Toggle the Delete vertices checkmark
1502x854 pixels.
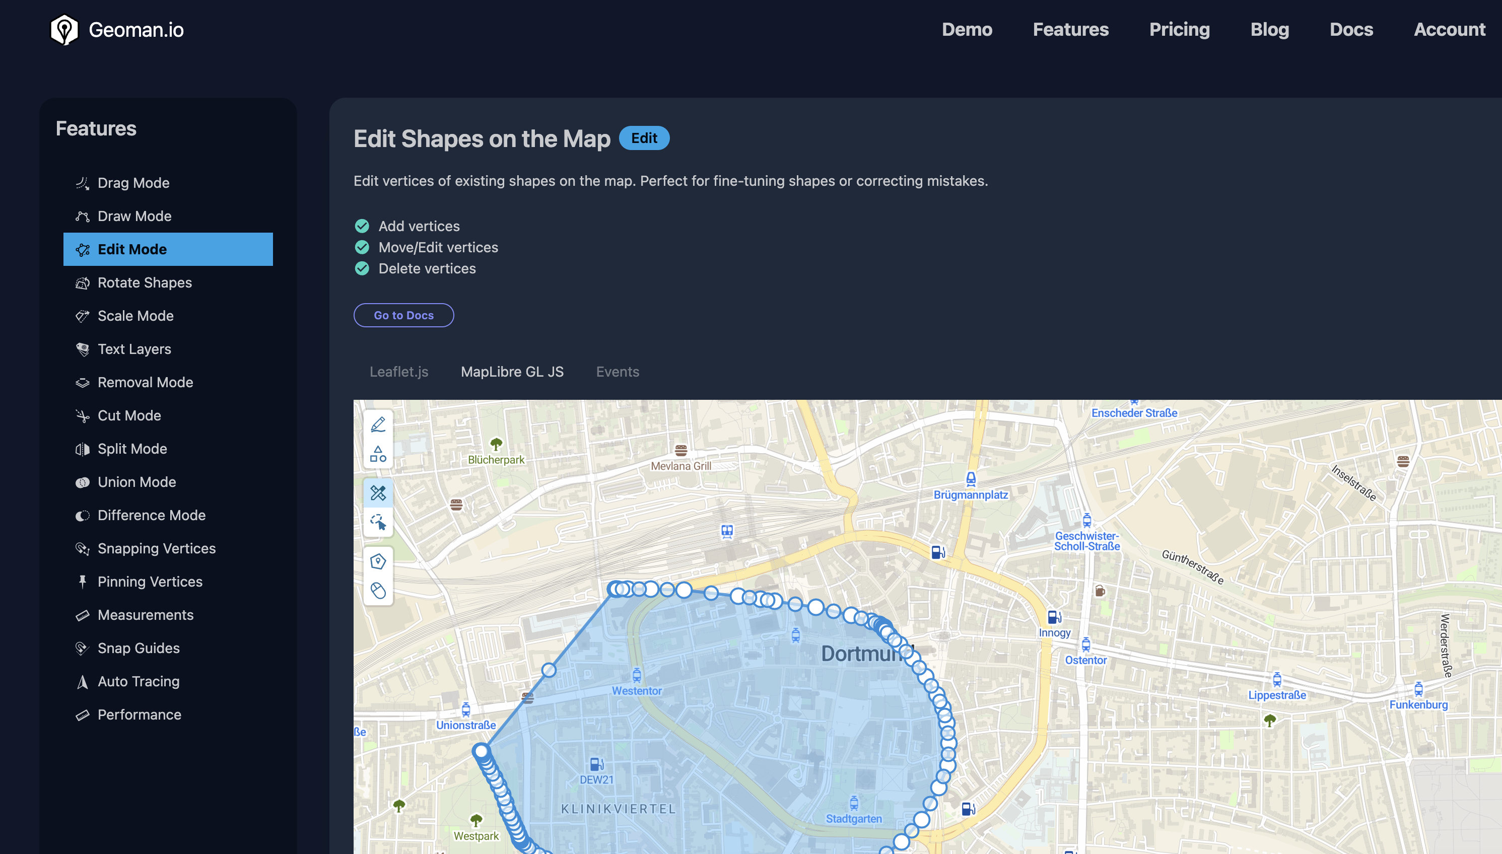pyautogui.click(x=362, y=268)
